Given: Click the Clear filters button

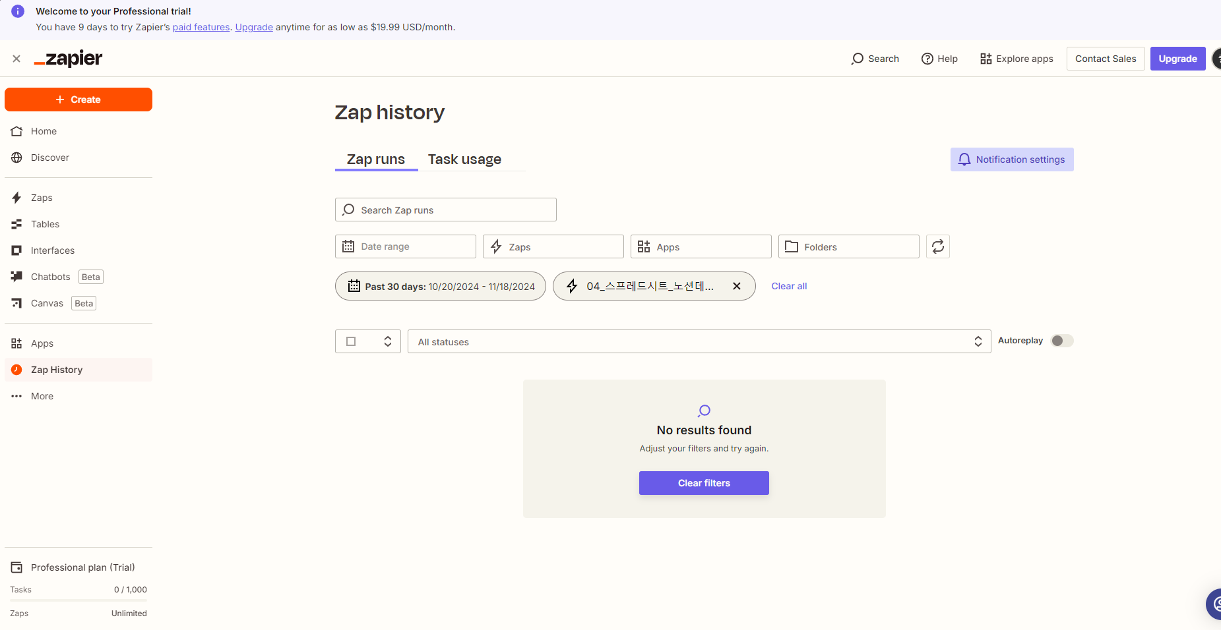Looking at the screenshot, I should (x=704, y=483).
